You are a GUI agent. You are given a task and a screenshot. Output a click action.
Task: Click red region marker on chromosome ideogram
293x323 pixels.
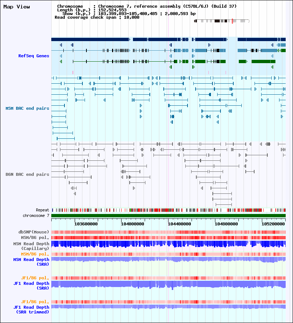click(232, 21)
